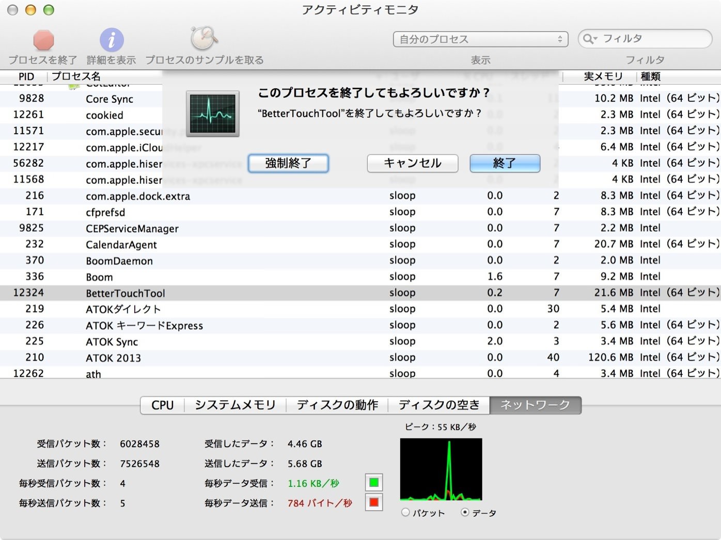Click the 120.6 MB memory value

coord(610,357)
